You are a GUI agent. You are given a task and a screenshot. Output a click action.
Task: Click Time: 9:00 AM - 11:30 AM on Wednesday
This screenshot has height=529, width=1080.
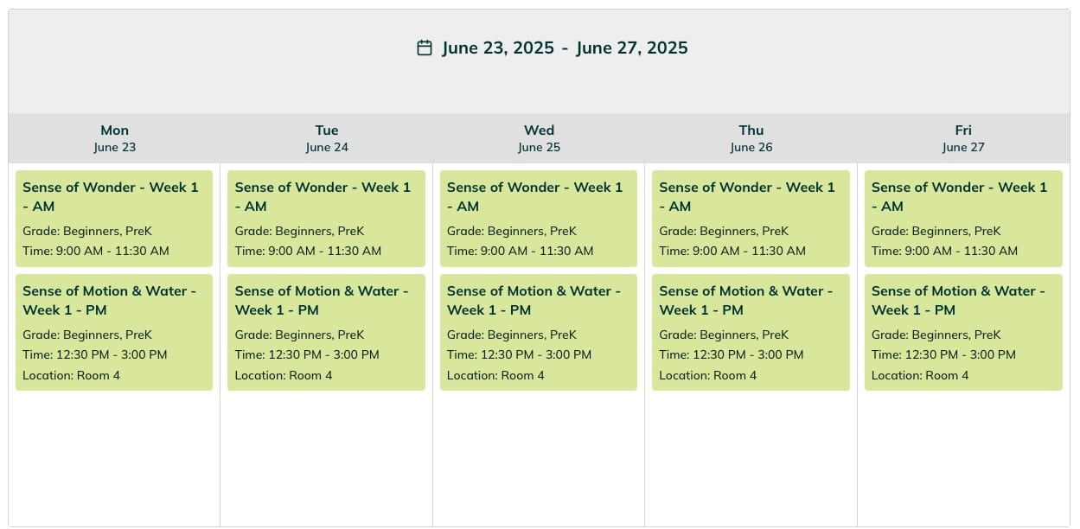point(521,251)
